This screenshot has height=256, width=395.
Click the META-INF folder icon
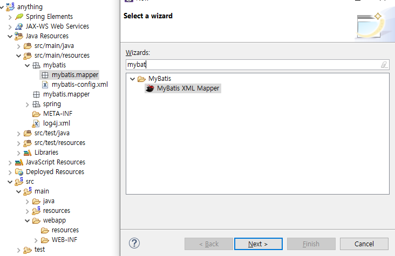36,114
